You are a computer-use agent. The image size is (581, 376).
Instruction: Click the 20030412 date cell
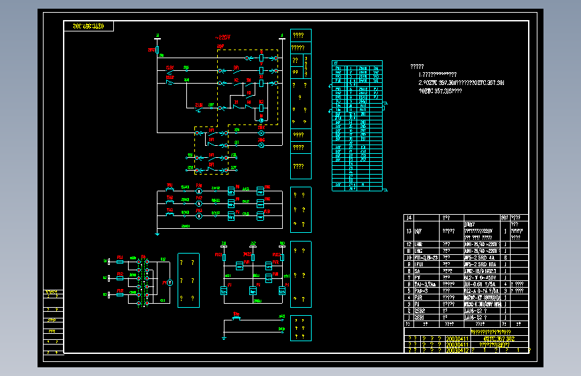point(458,350)
